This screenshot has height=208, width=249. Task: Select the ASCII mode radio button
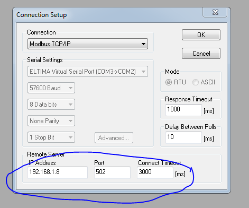click(196, 82)
